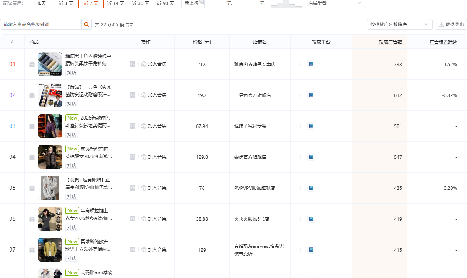The height and width of the screenshot is (278, 467).
Task: Select the 近 90 天 time range tab
Action: 165,3
